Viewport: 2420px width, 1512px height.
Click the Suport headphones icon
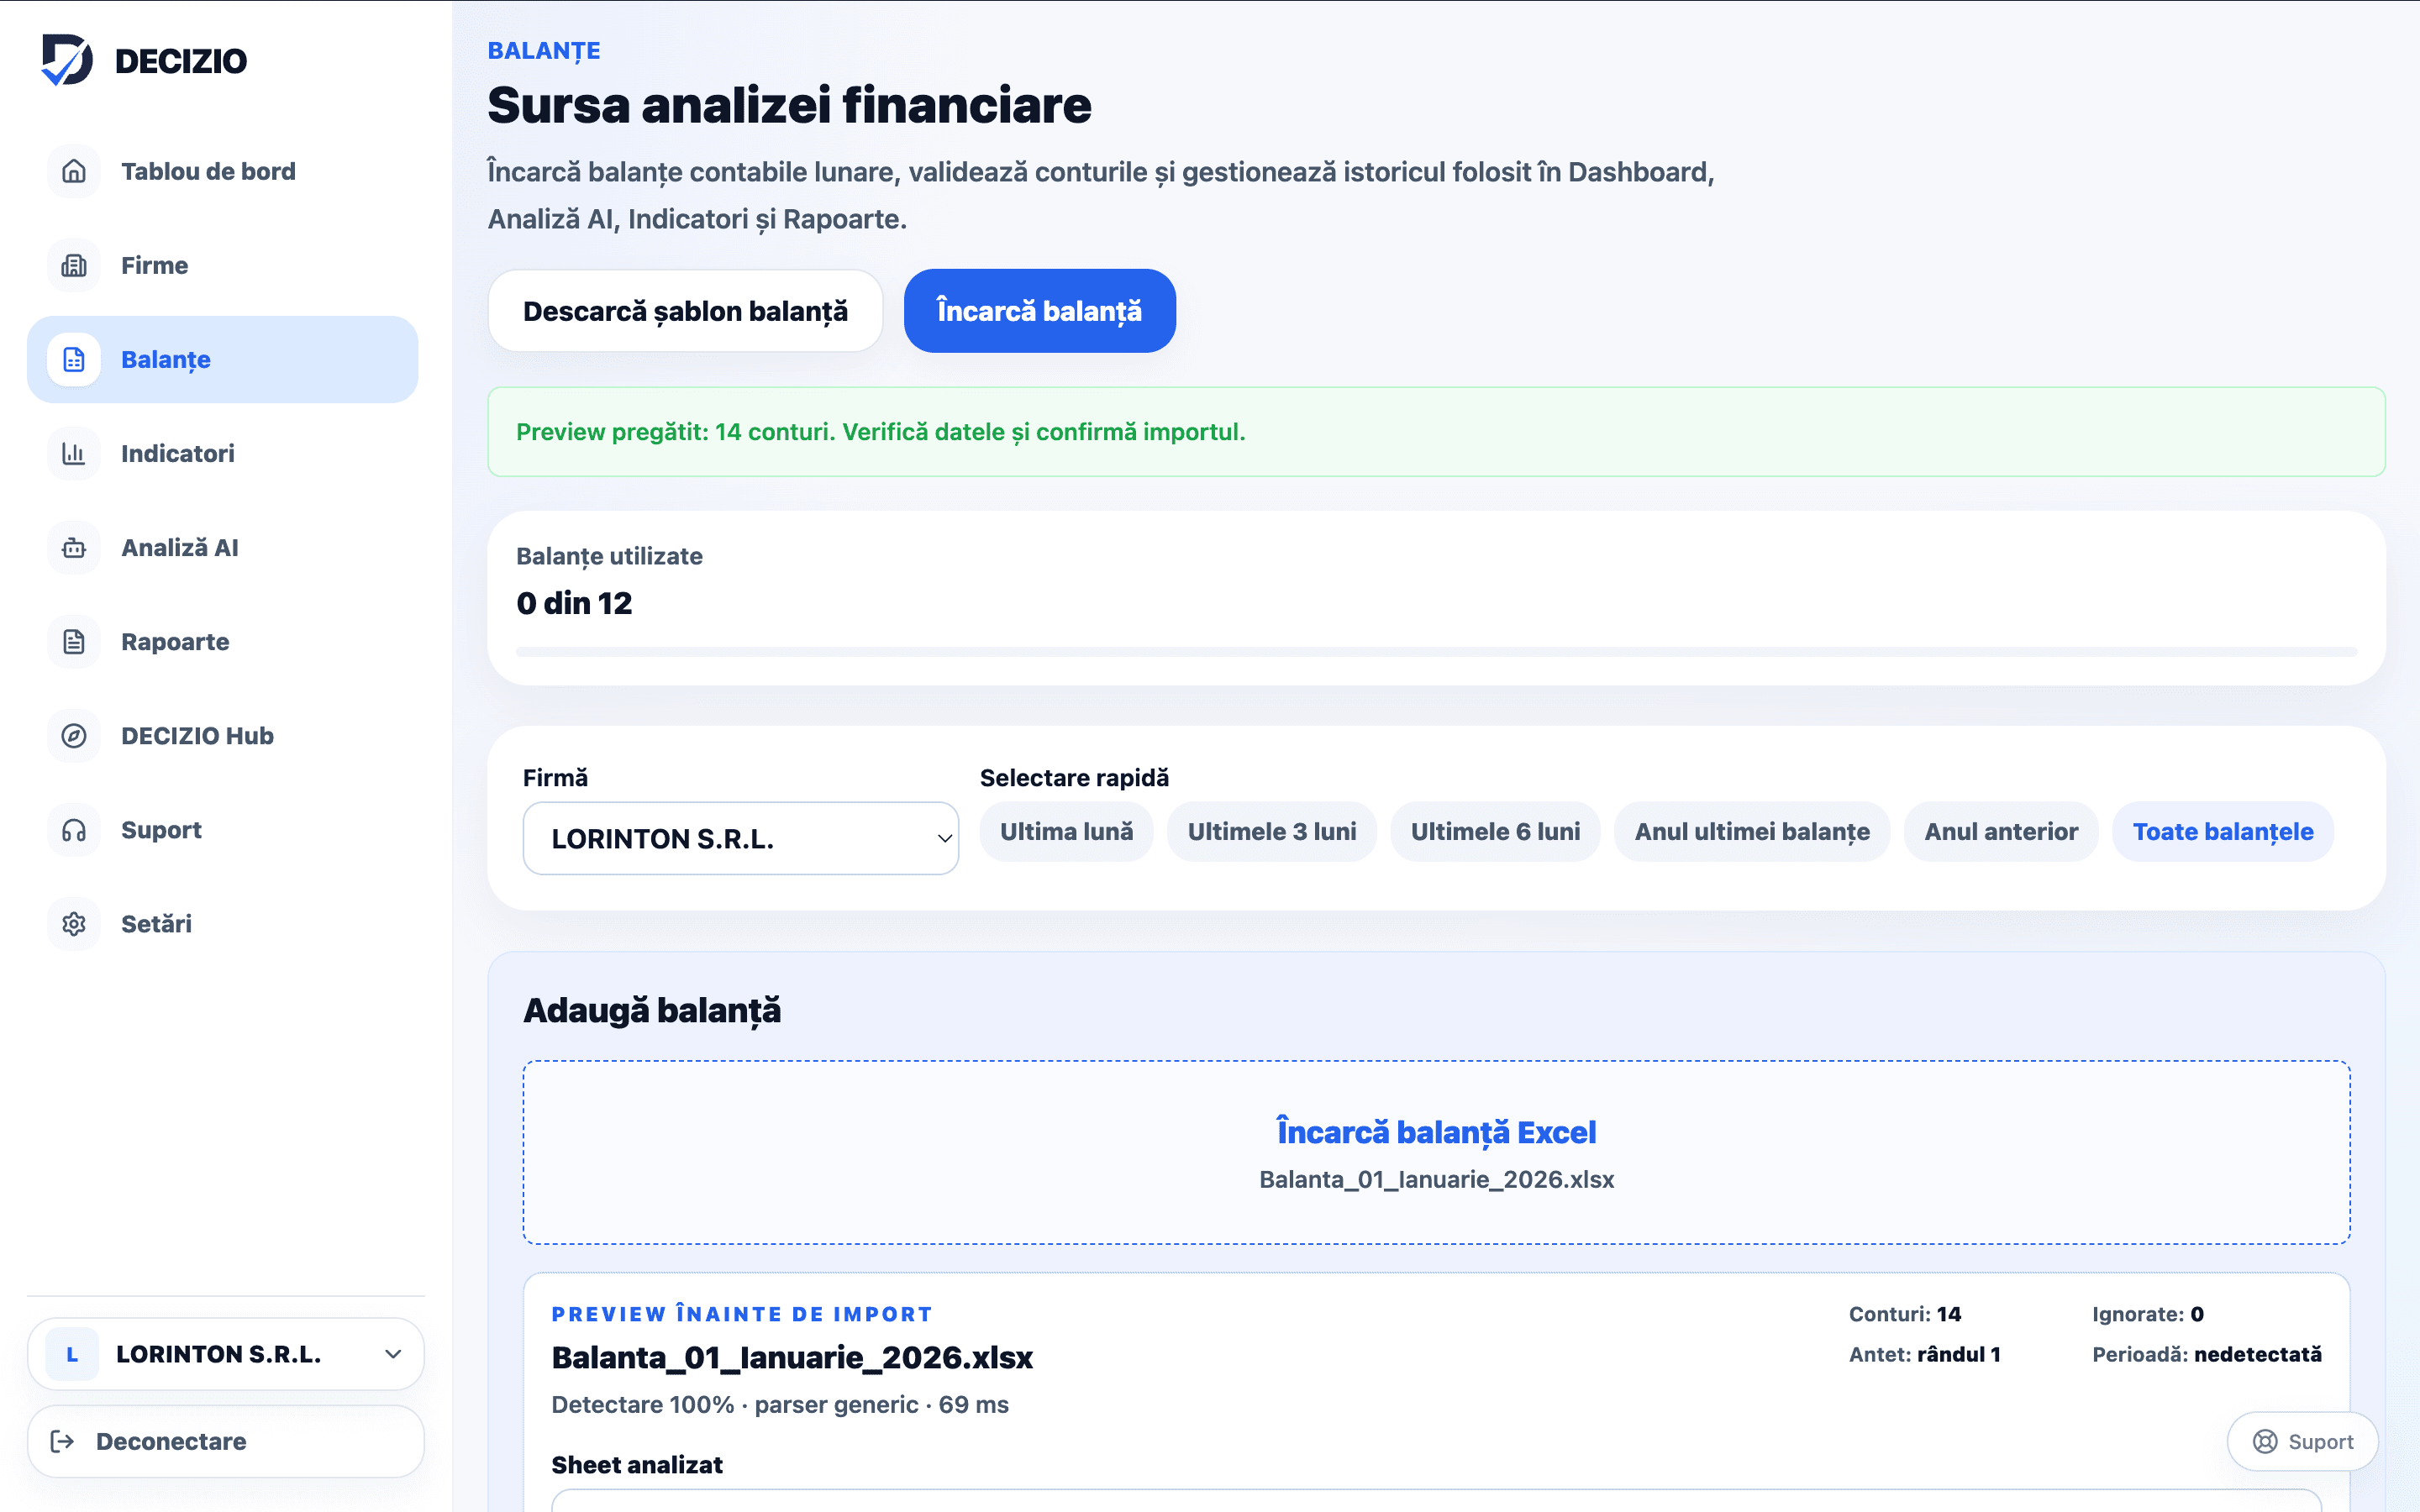pos(74,829)
